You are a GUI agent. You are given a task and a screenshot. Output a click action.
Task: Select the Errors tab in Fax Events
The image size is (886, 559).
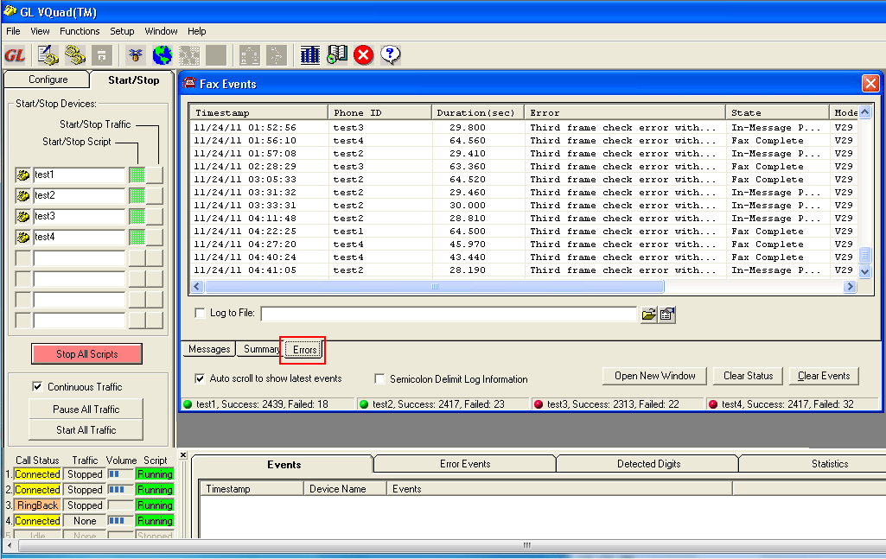coord(304,350)
